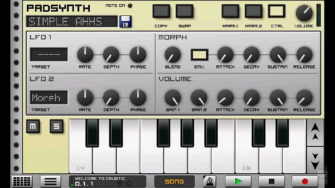This screenshot has width=335, height=188.
Task: Toggle the SONG mode button
Action: (174, 181)
